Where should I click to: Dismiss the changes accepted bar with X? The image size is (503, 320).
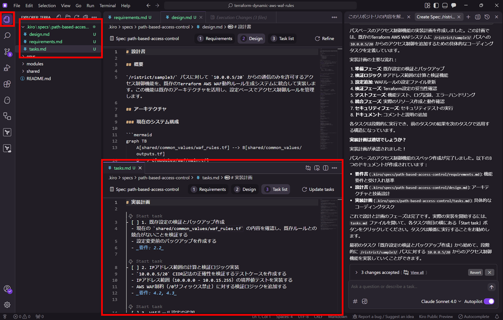490,272
